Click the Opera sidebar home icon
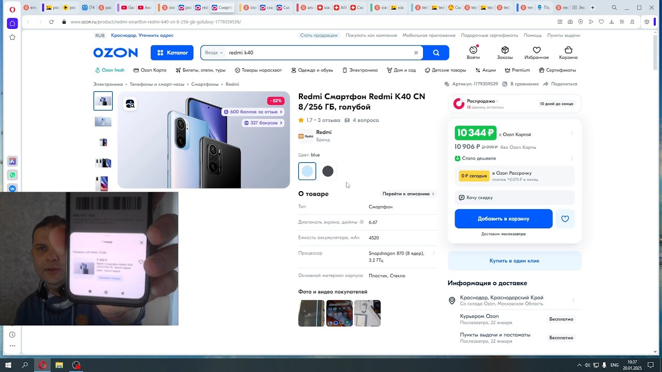The width and height of the screenshot is (662, 372). click(x=12, y=23)
